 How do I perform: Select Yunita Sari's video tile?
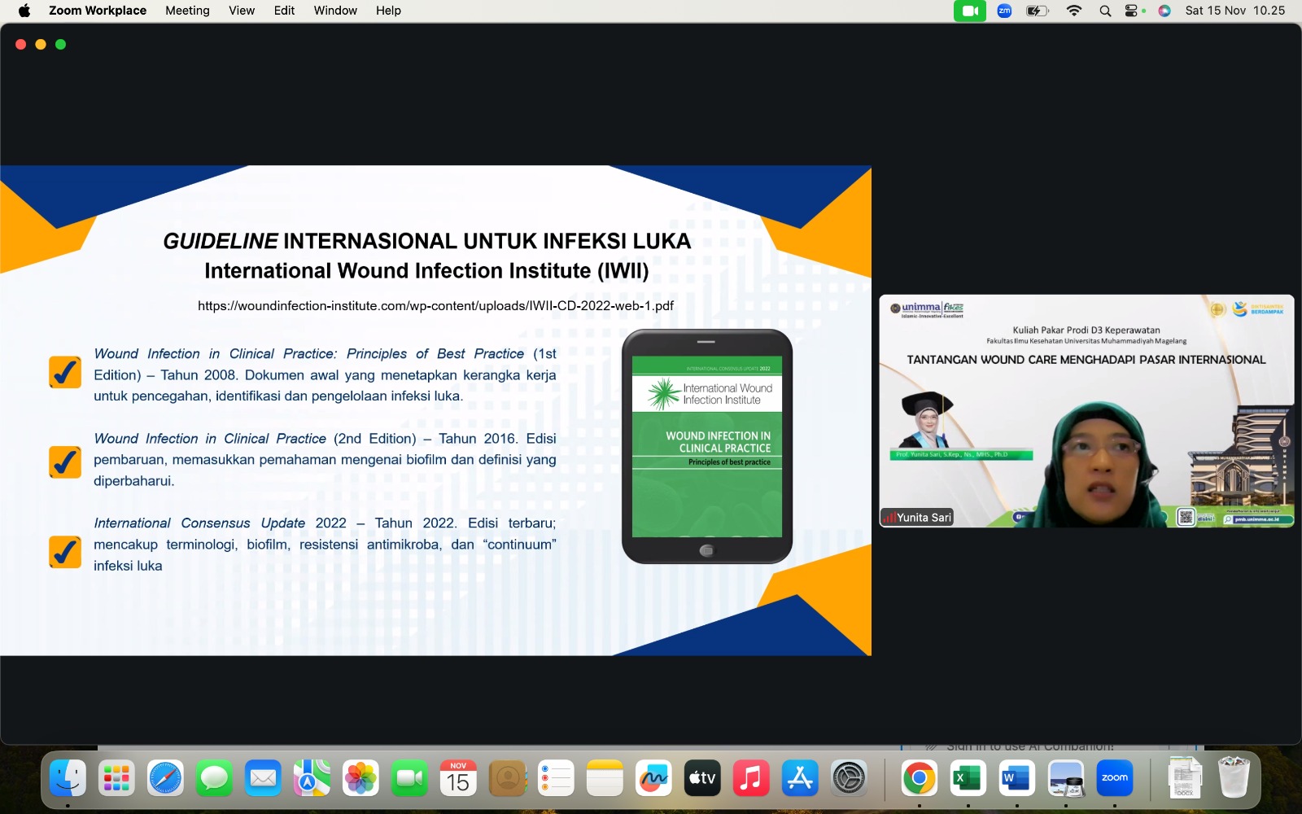pos(1086,411)
